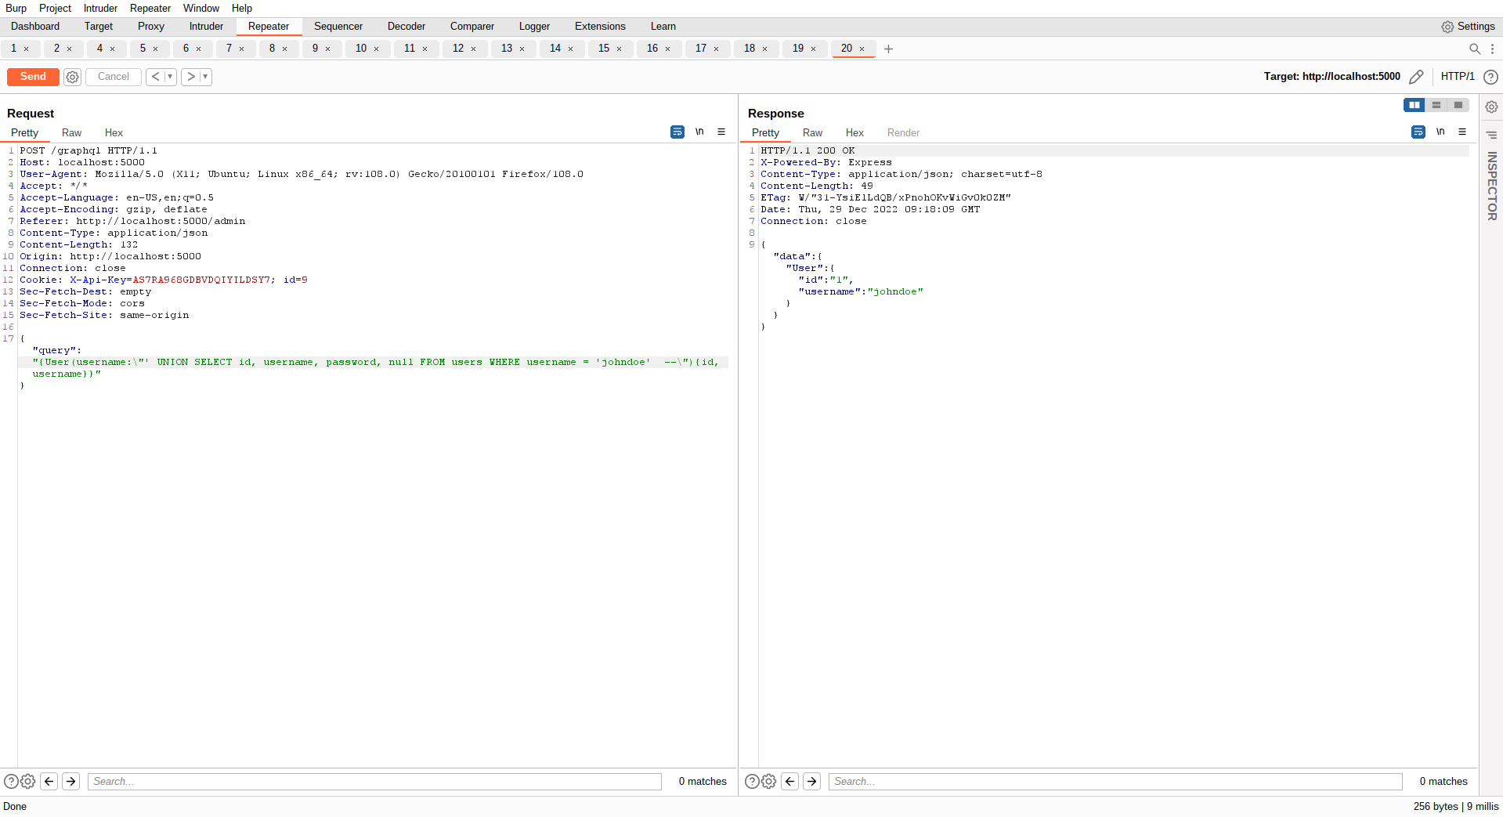Open the Response search settings gear
This screenshot has height=817, width=1503.
(769, 781)
